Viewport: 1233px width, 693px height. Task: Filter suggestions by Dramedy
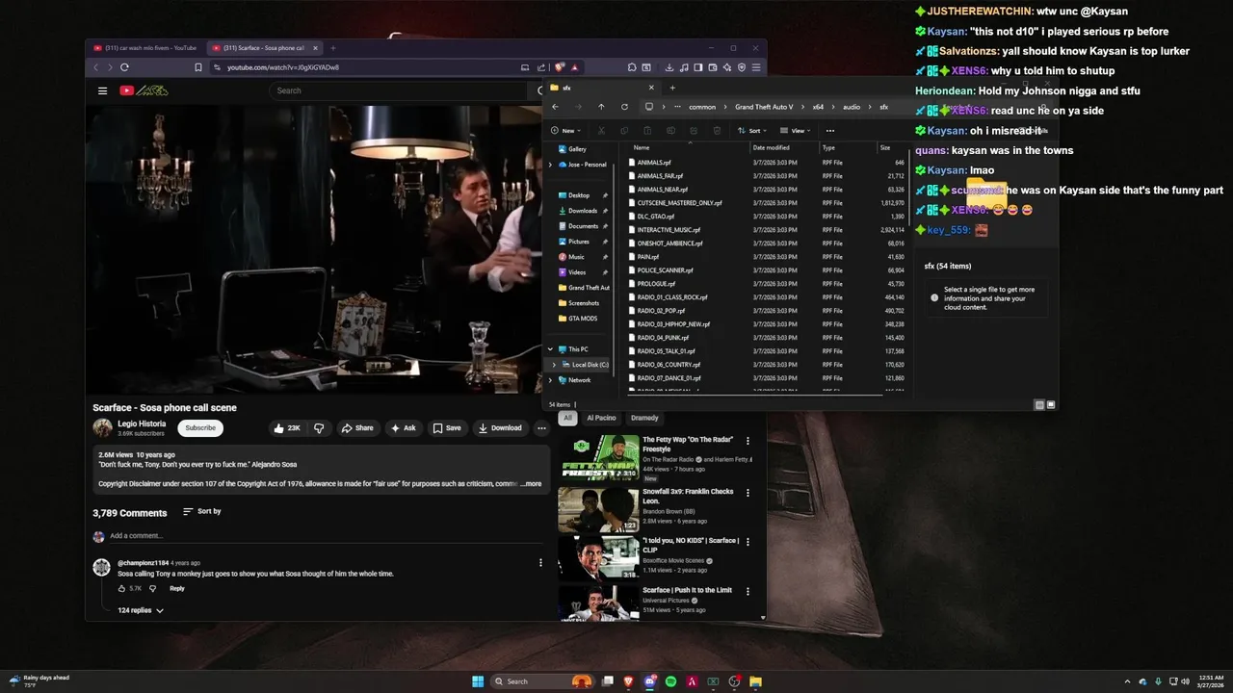coord(644,418)
